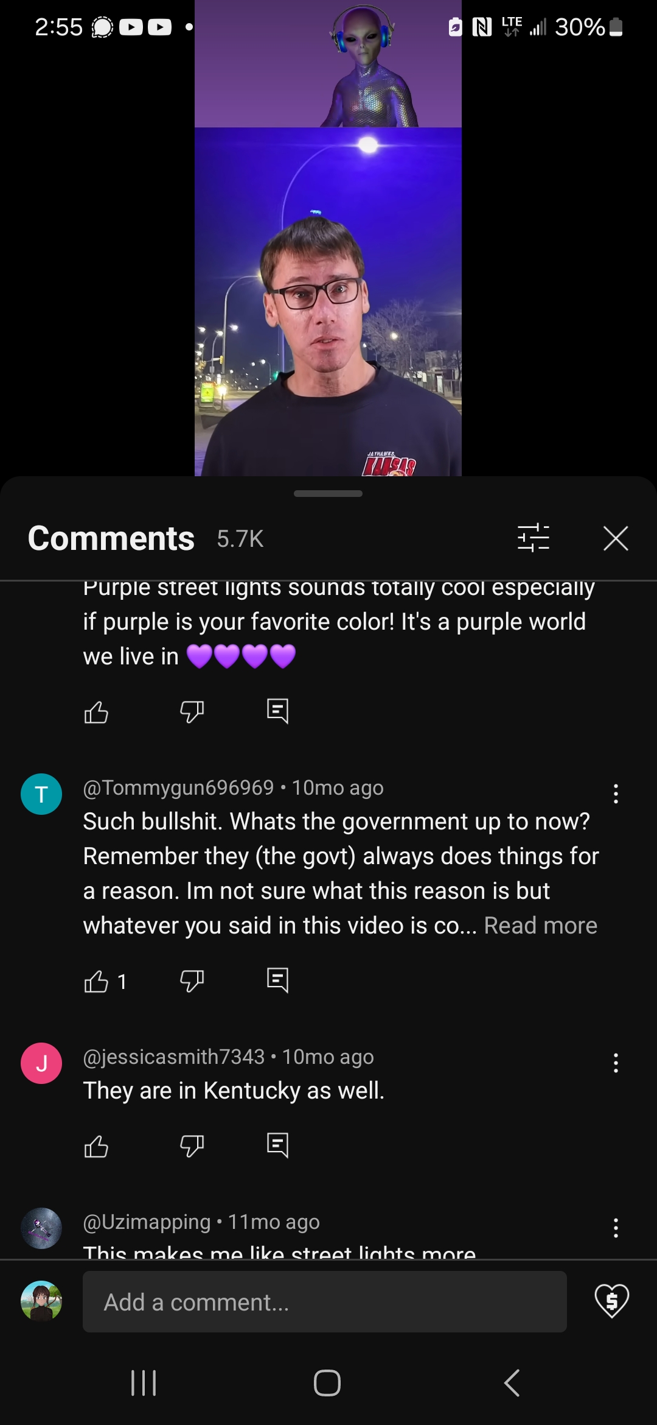Like the @Tommygun696969 comment
Screen dimensions: 657x1425
click(96, 981)
